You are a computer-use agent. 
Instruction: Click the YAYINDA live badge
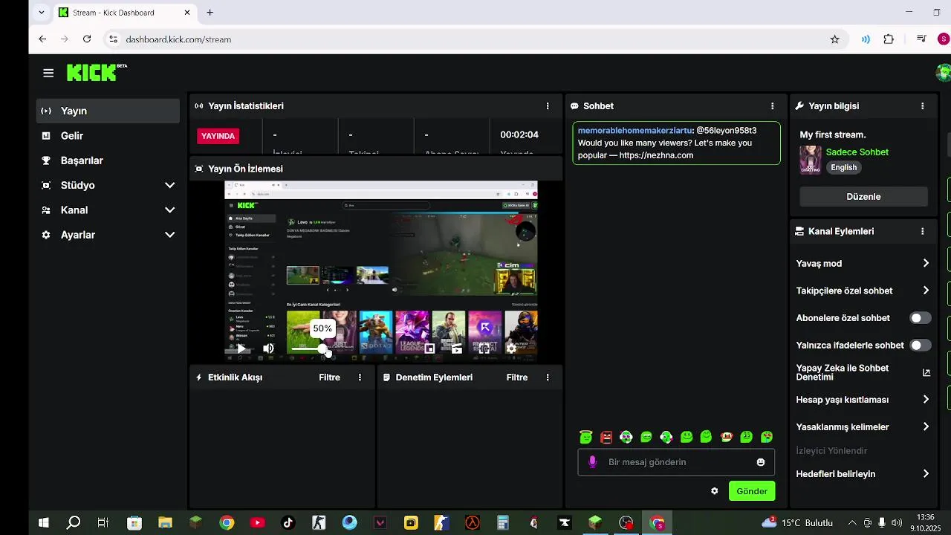[218, 136]
